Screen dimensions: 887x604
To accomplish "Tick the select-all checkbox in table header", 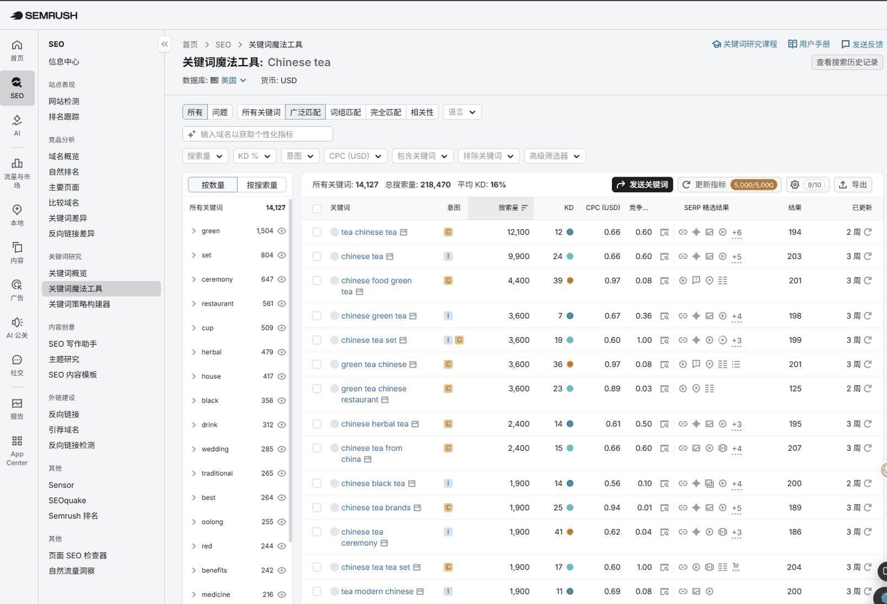I will 317,208.
